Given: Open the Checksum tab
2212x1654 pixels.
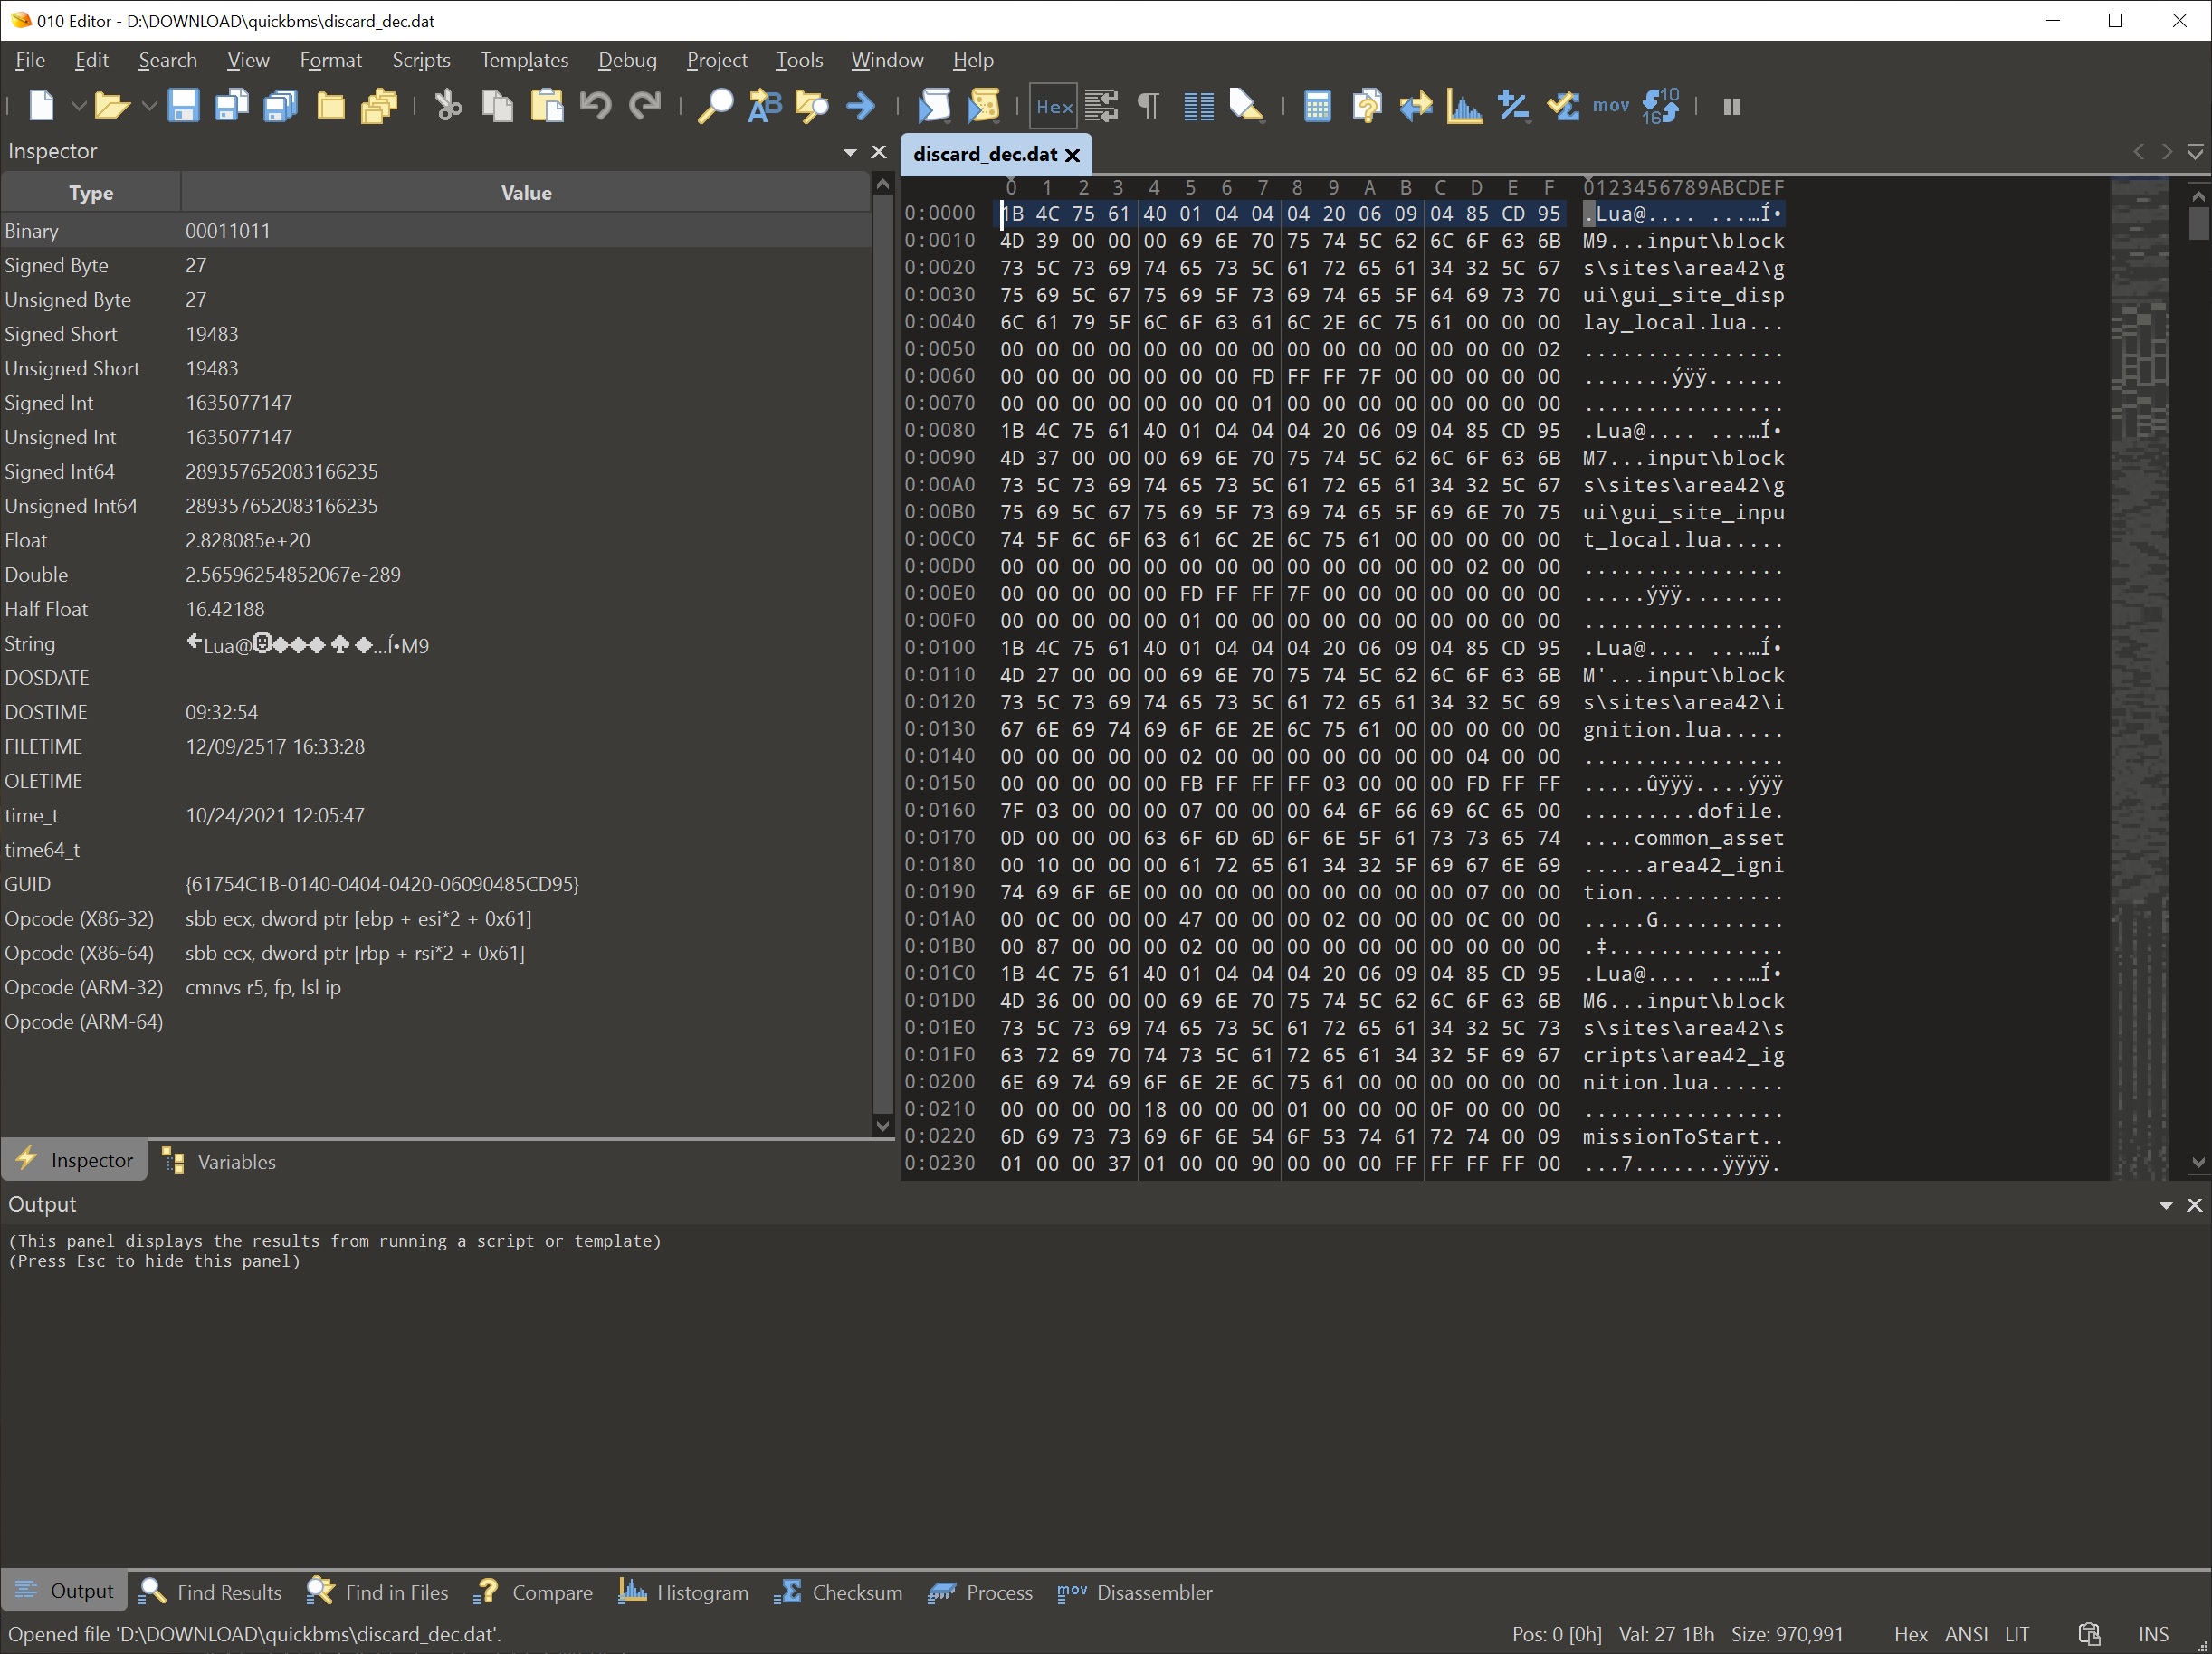Looking at the screenshot, I should (838, 1592).
